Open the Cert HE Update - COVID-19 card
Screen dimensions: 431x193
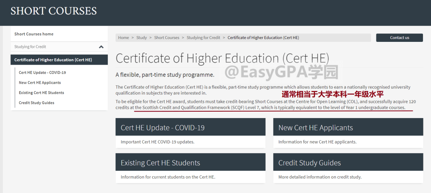point(190,128)
